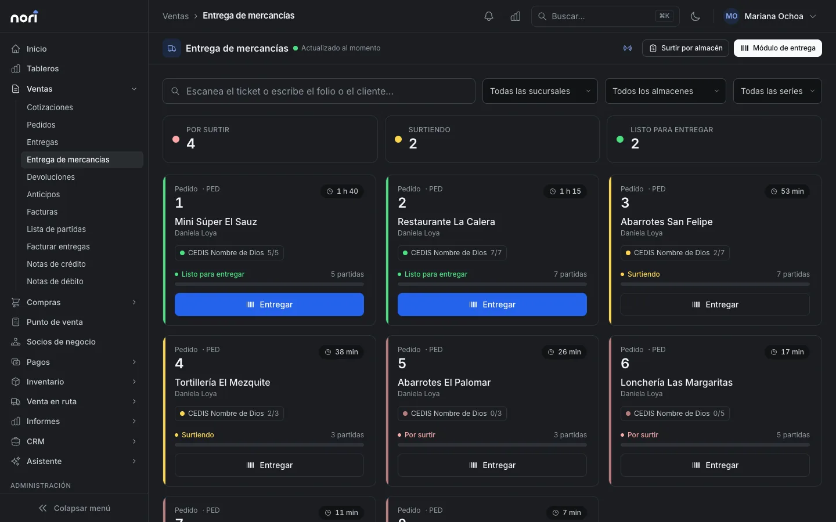The height and width of the screenshot is (522, 836).
Task: Click the live broadcast signal icon
Action: click(628, 48)
